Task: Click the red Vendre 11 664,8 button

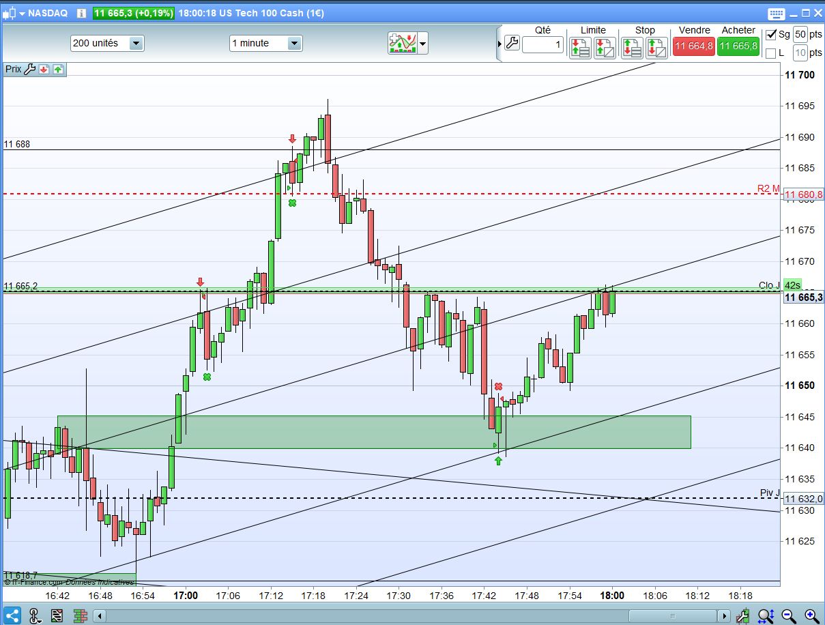Action: (x=695, y=46)
